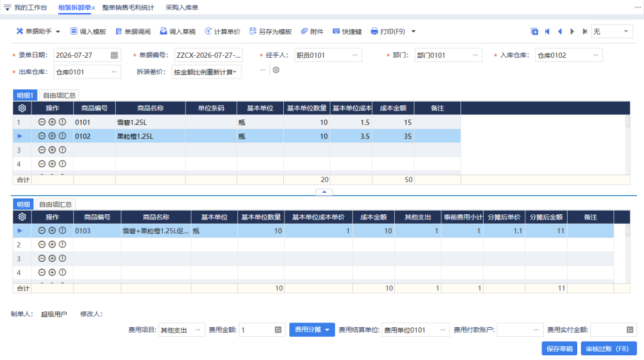Save as template with 另存为模板
Image resolution: width=644 pixels, height=360 pixels.
271,32
